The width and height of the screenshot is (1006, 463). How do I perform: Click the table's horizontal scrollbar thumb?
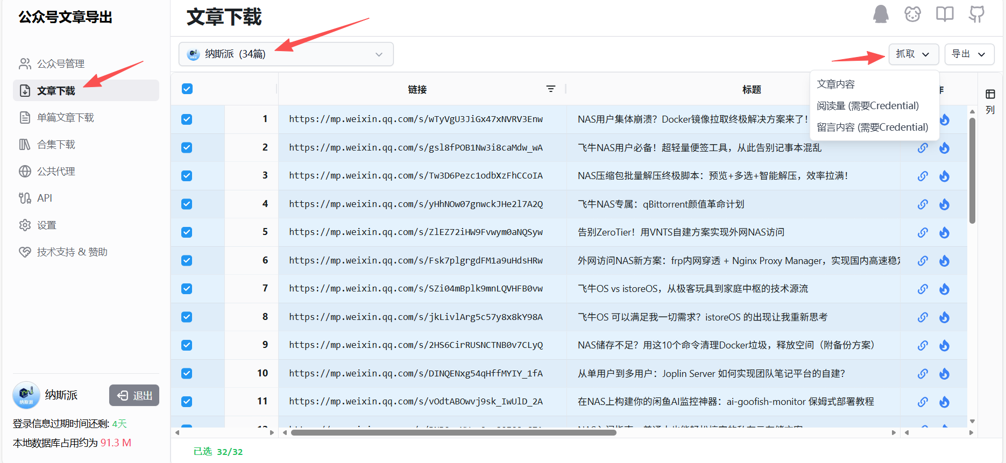click(453, 432)
